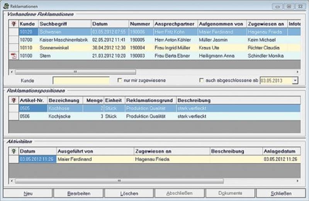The height and width of the screenshot is (201, 309).
Task: Toggle 'auch abgeschlossene ab' checkbox
Action: (x=201, y=80)
